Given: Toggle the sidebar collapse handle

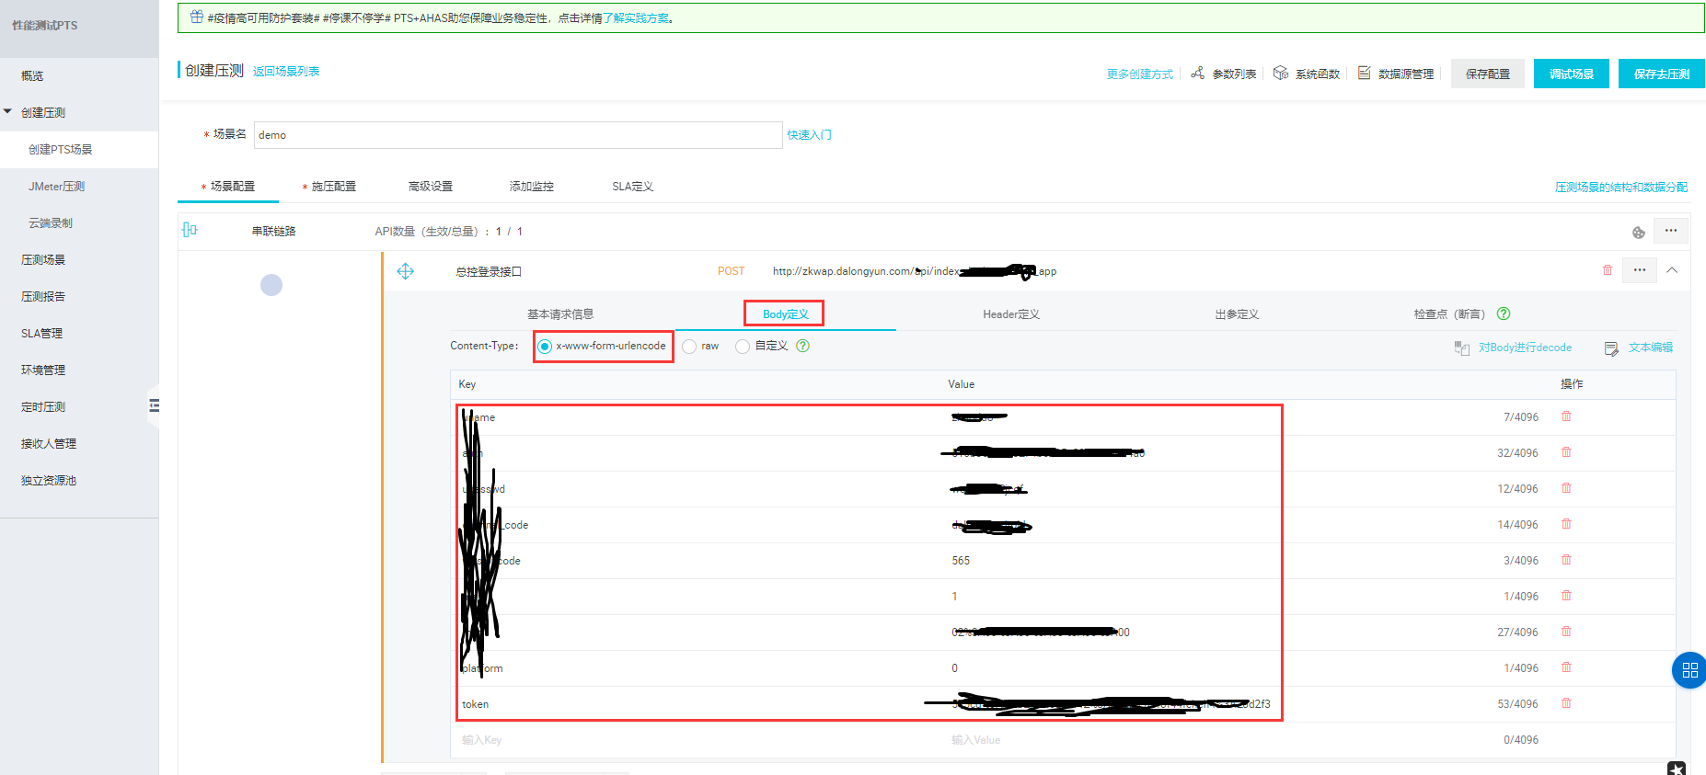Looking at the screenshot, I should 154,405.
